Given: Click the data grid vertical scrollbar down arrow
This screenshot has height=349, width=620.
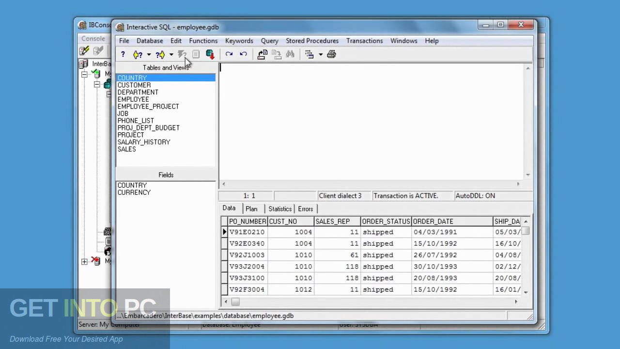Looking at the screenshot, I should (526, 292).
